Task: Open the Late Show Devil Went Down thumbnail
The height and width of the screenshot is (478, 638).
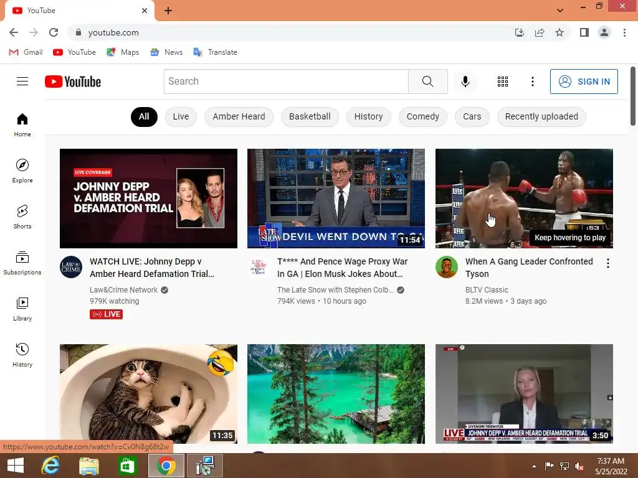Action: [x=336, y=199]
